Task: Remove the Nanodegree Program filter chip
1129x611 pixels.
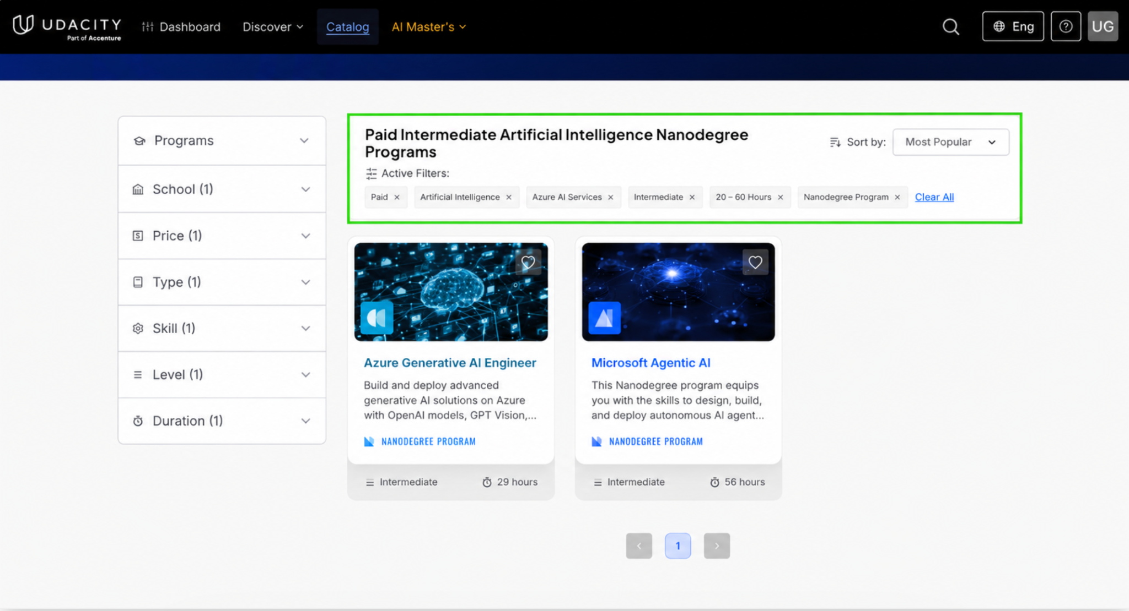Action: click(x=897, y=197)
